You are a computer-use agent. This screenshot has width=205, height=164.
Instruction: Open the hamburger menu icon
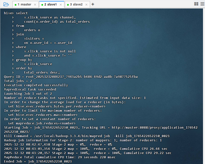203,4
